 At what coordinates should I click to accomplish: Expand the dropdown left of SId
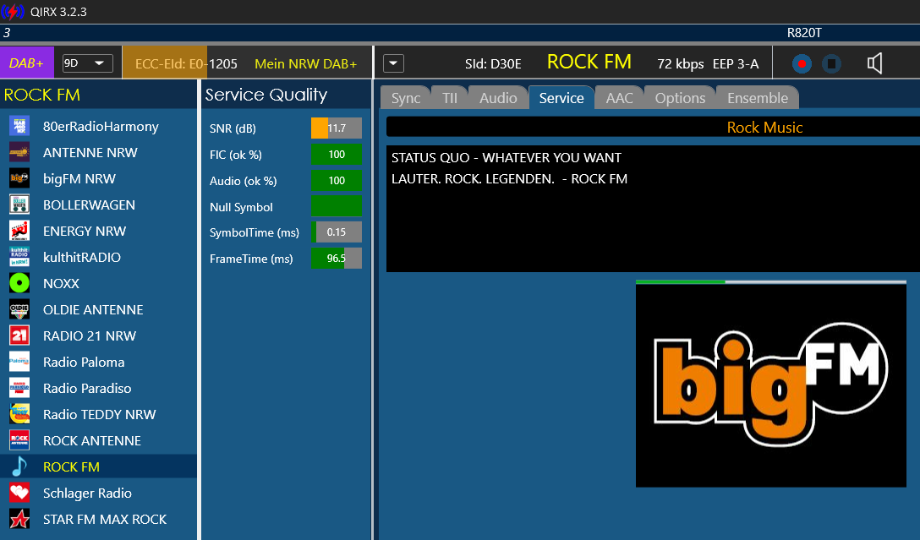click(x=394, y=64)
